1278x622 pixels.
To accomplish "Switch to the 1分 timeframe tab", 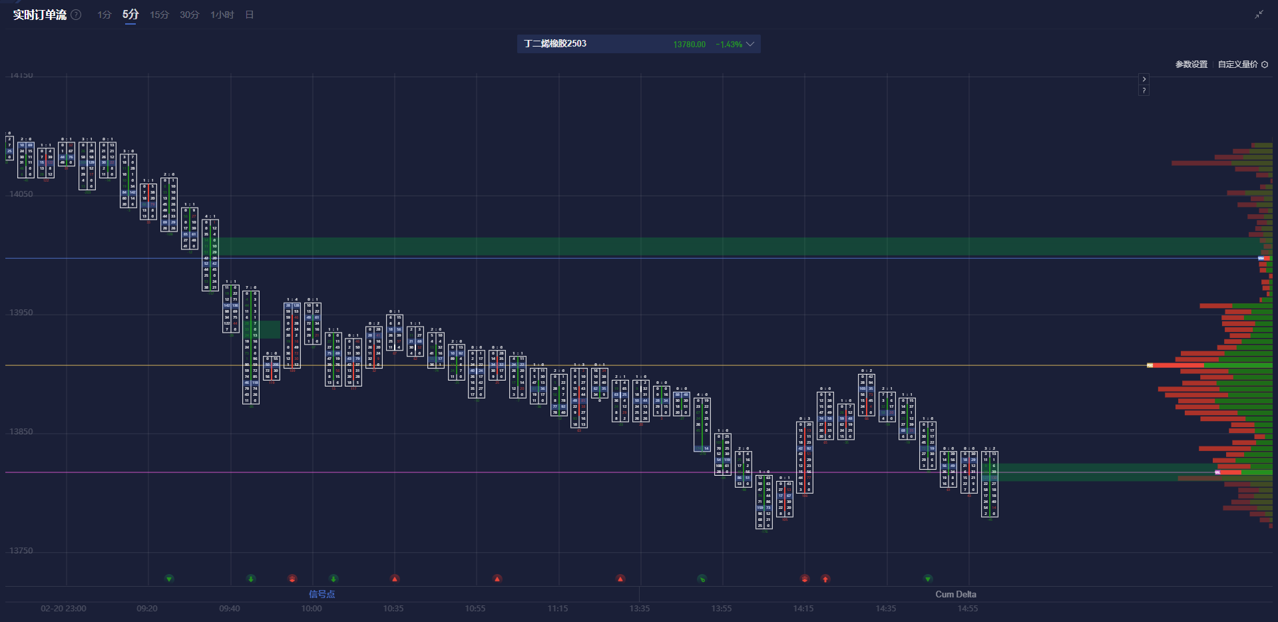I will point(104,15).
